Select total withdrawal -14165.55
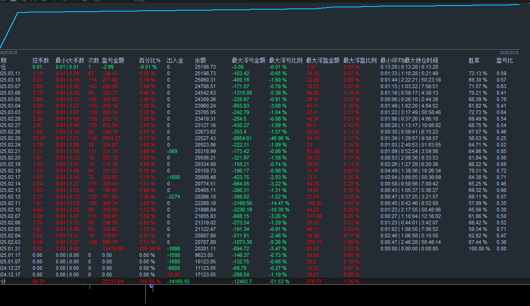The image size is (530, 306). (179, 281)
